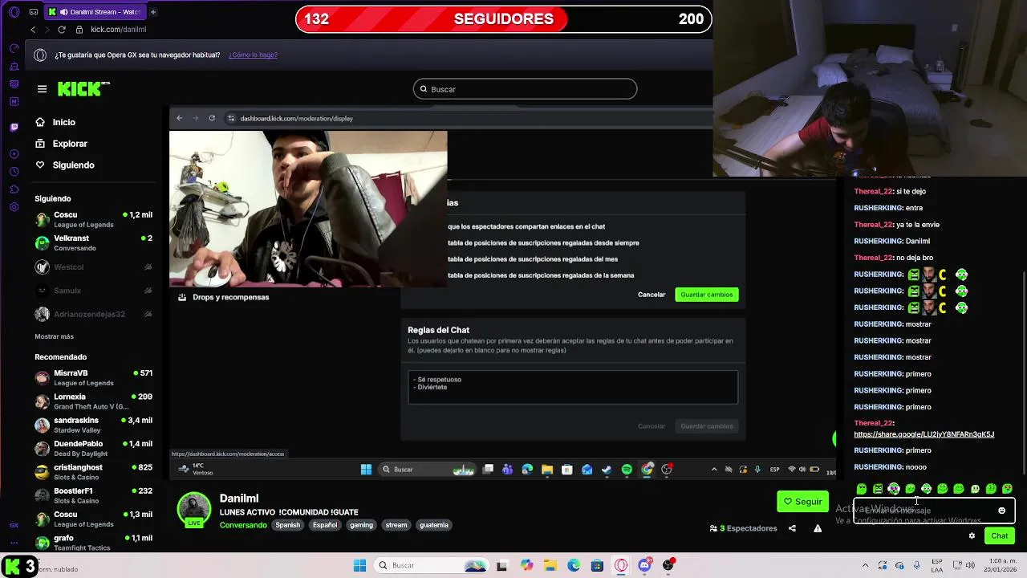Open offline channel Westcol

pyautogui.click(x=93, y=267)
